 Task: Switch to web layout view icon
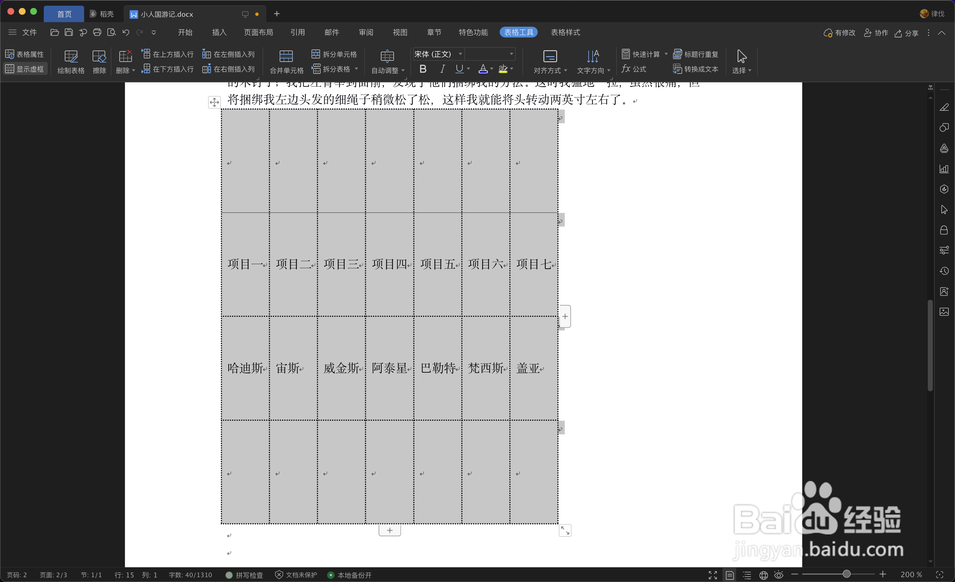[763, 575]
